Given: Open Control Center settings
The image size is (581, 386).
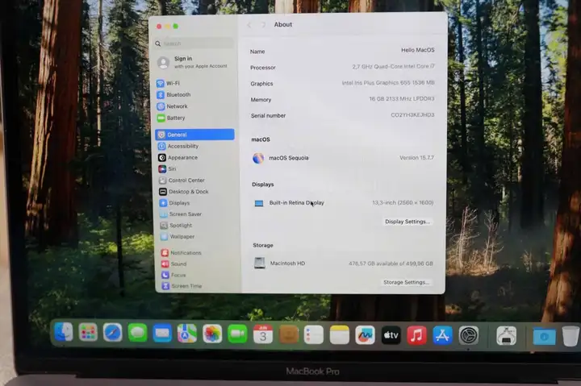Looking at the screenshot, I should point(196,181).
